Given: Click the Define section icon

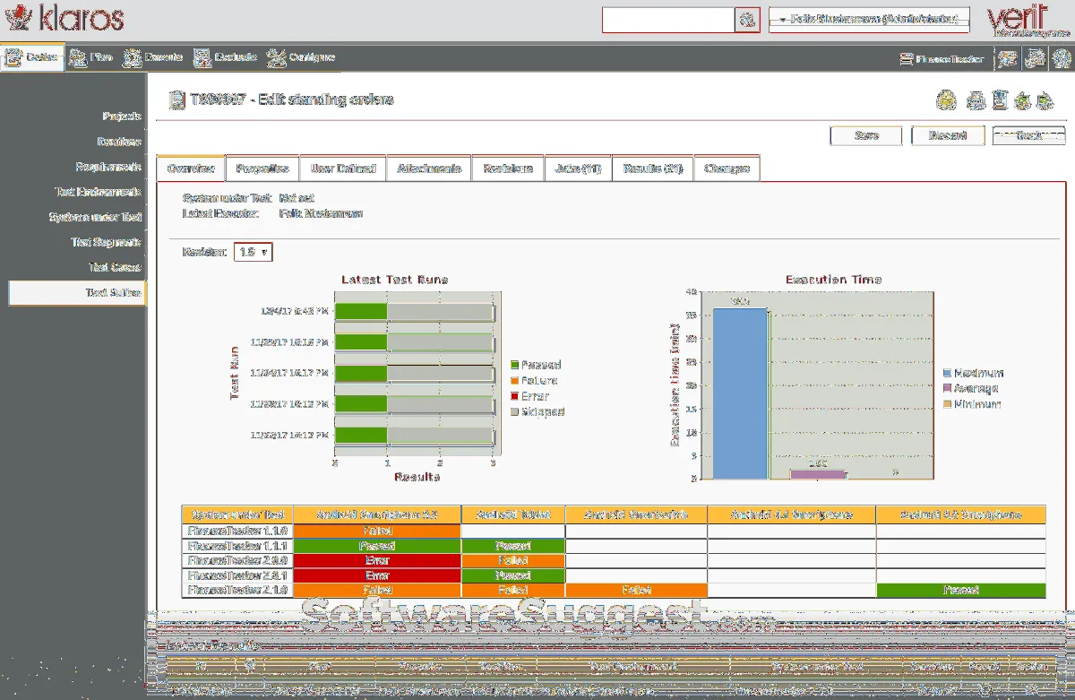Looking at the screenshot, I should pyautogui.click(x=14, y=58).
